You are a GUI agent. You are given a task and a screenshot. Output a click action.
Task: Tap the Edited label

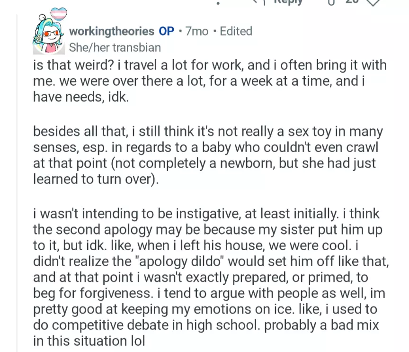[x=236, y=31]
